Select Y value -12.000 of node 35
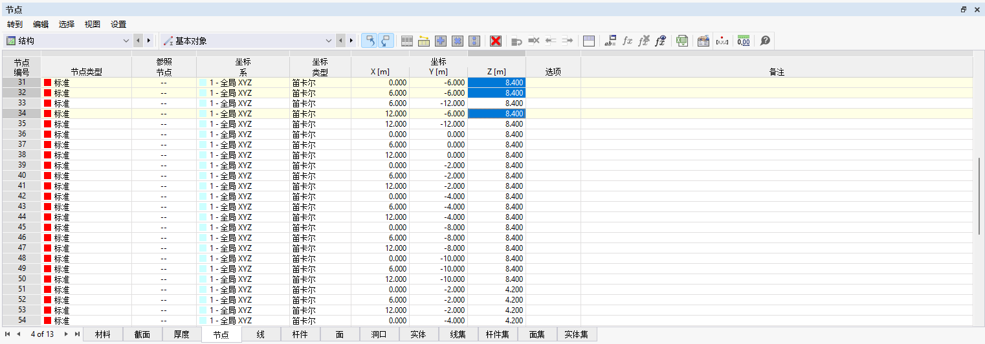The height and width of the screenshot is (344, 985). click(438, 124)
